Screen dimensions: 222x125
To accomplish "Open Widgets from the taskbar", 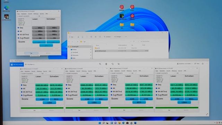I will (112, 123).
